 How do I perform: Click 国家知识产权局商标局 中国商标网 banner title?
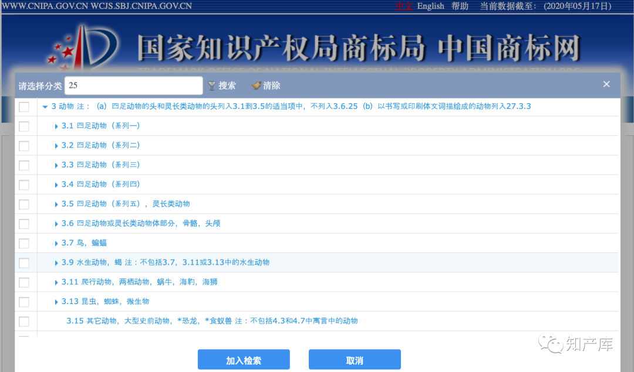pos(359,49)
